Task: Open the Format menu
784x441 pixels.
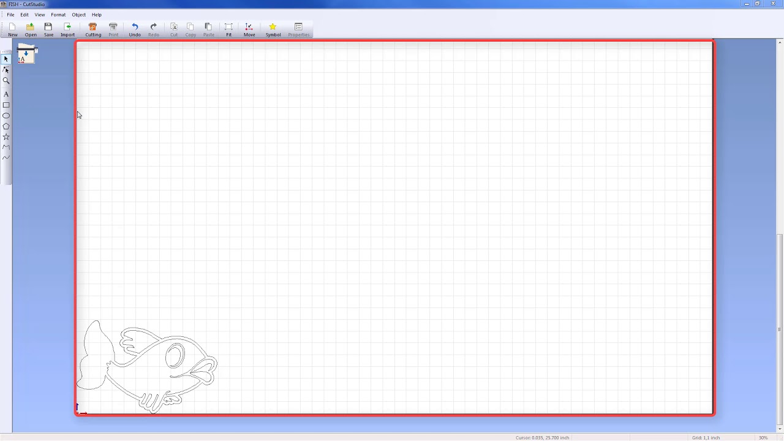Action: [58, 15]
